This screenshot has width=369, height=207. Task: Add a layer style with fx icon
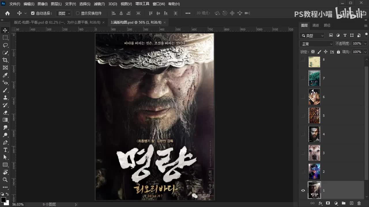click(320, 203)
